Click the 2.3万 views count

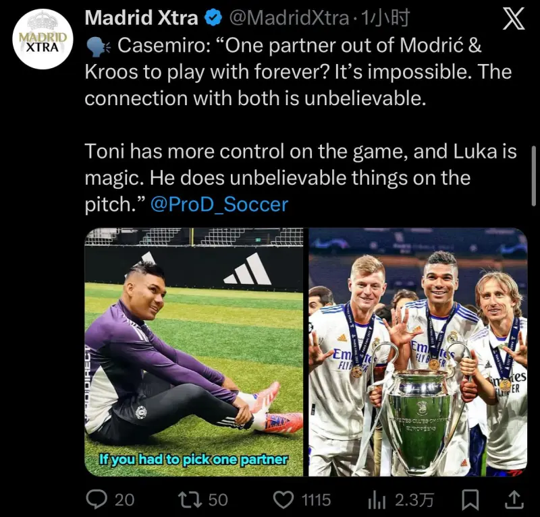414,500
